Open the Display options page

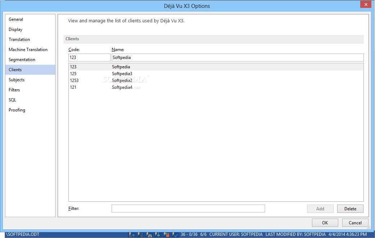coord(30,29)
